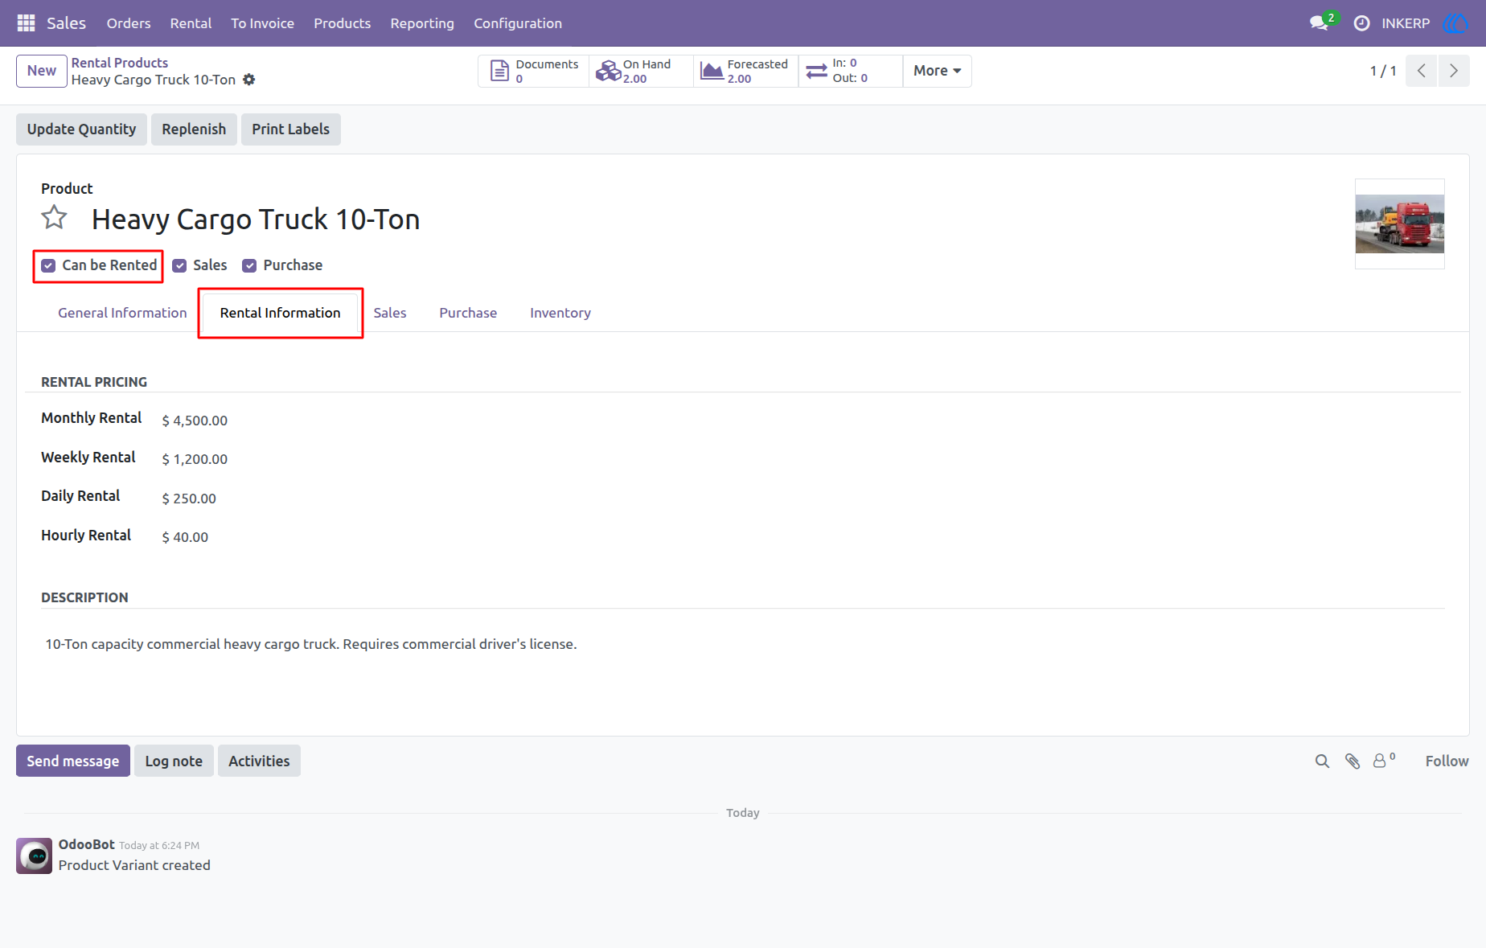Open the gear actions icon beside product name
The height and width of the screenshot is (948, 1486).
pyautogui.click(x=249, y=80)
